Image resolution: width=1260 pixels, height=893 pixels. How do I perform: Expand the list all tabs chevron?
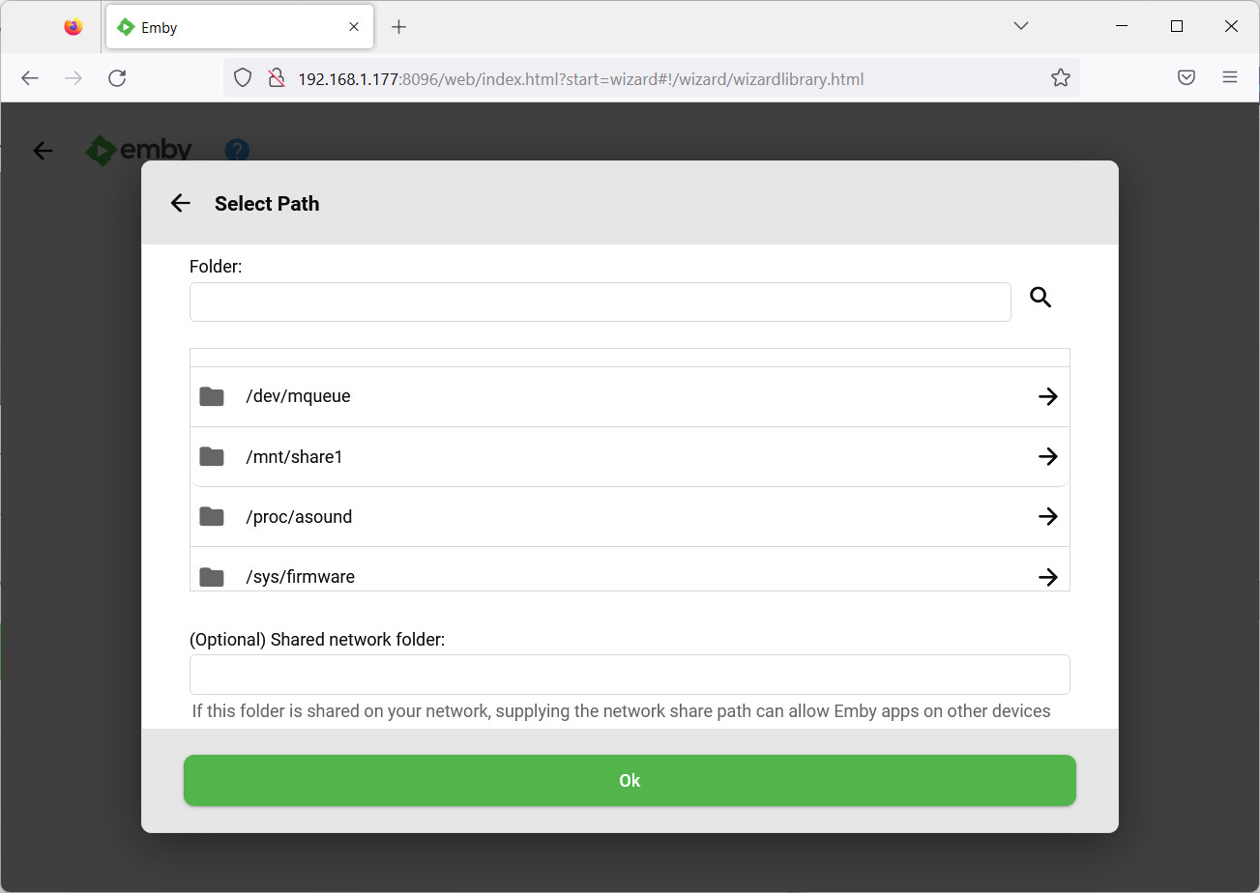(x=1021, y=27)
